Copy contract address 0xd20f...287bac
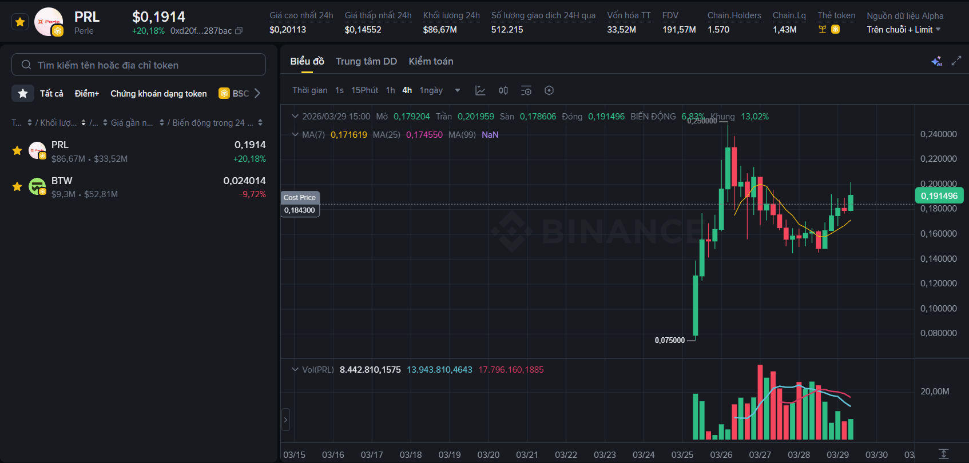 [x=239, y=31]
